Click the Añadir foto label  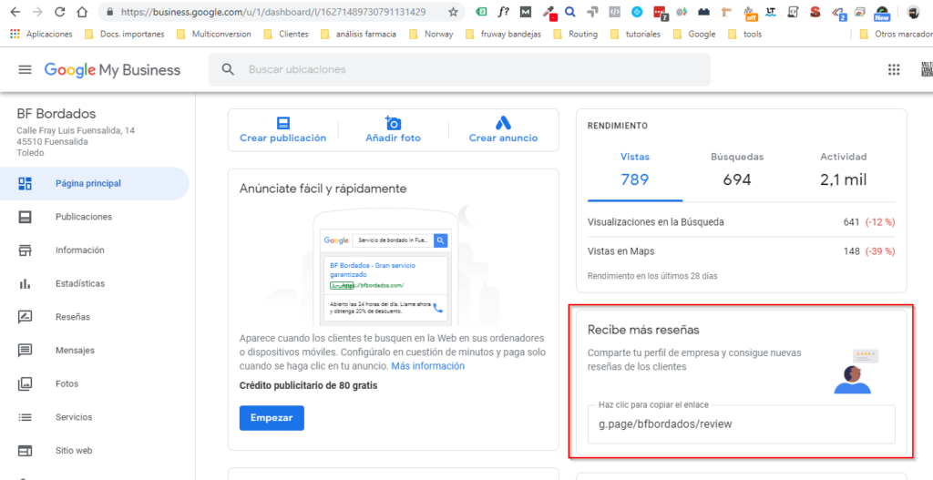tap(393, 138)
